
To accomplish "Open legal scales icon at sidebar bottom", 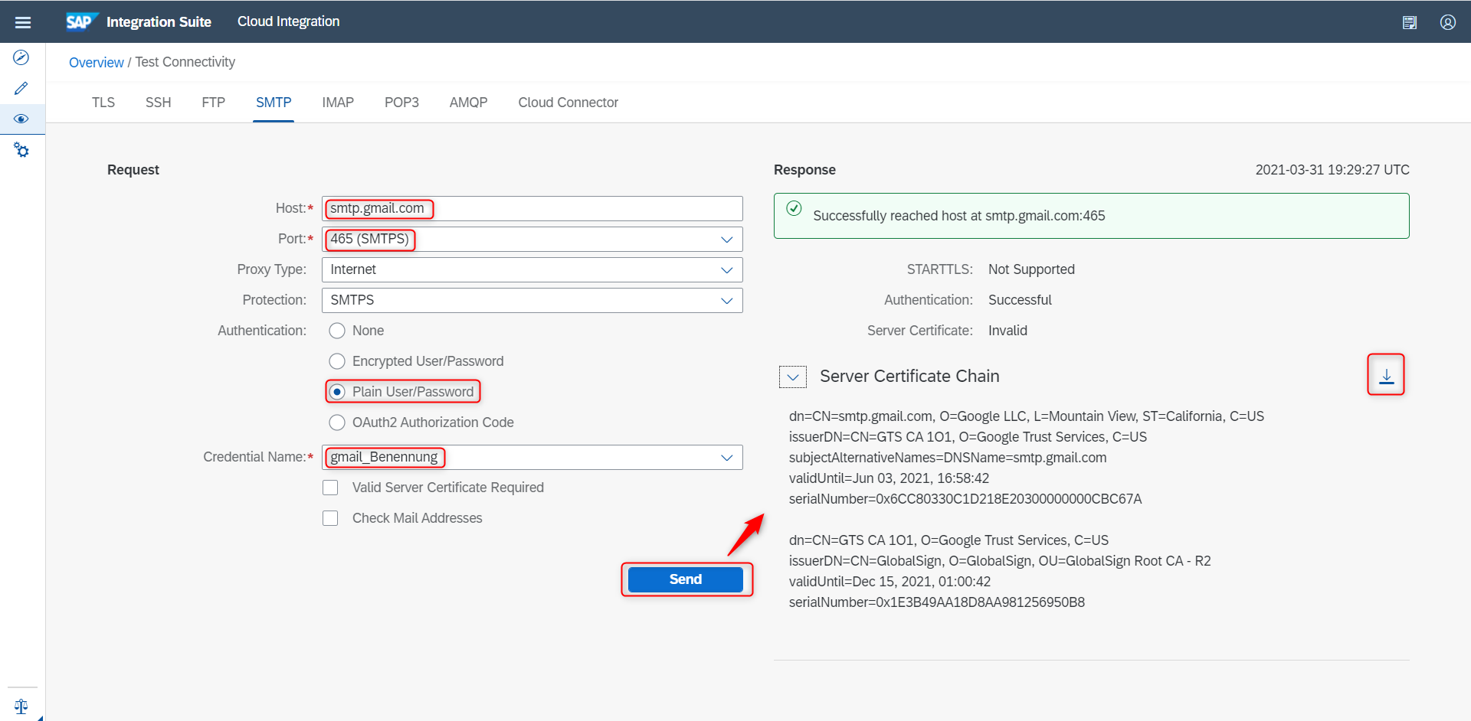I will coord(21,706).
